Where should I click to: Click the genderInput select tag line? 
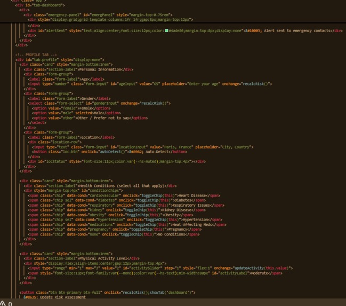pos(99,103)
